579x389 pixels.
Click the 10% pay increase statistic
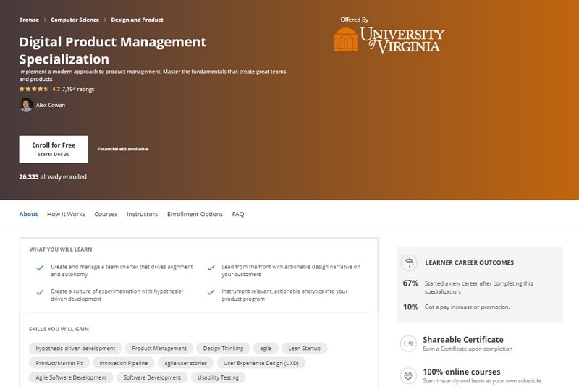coord(410,307)
